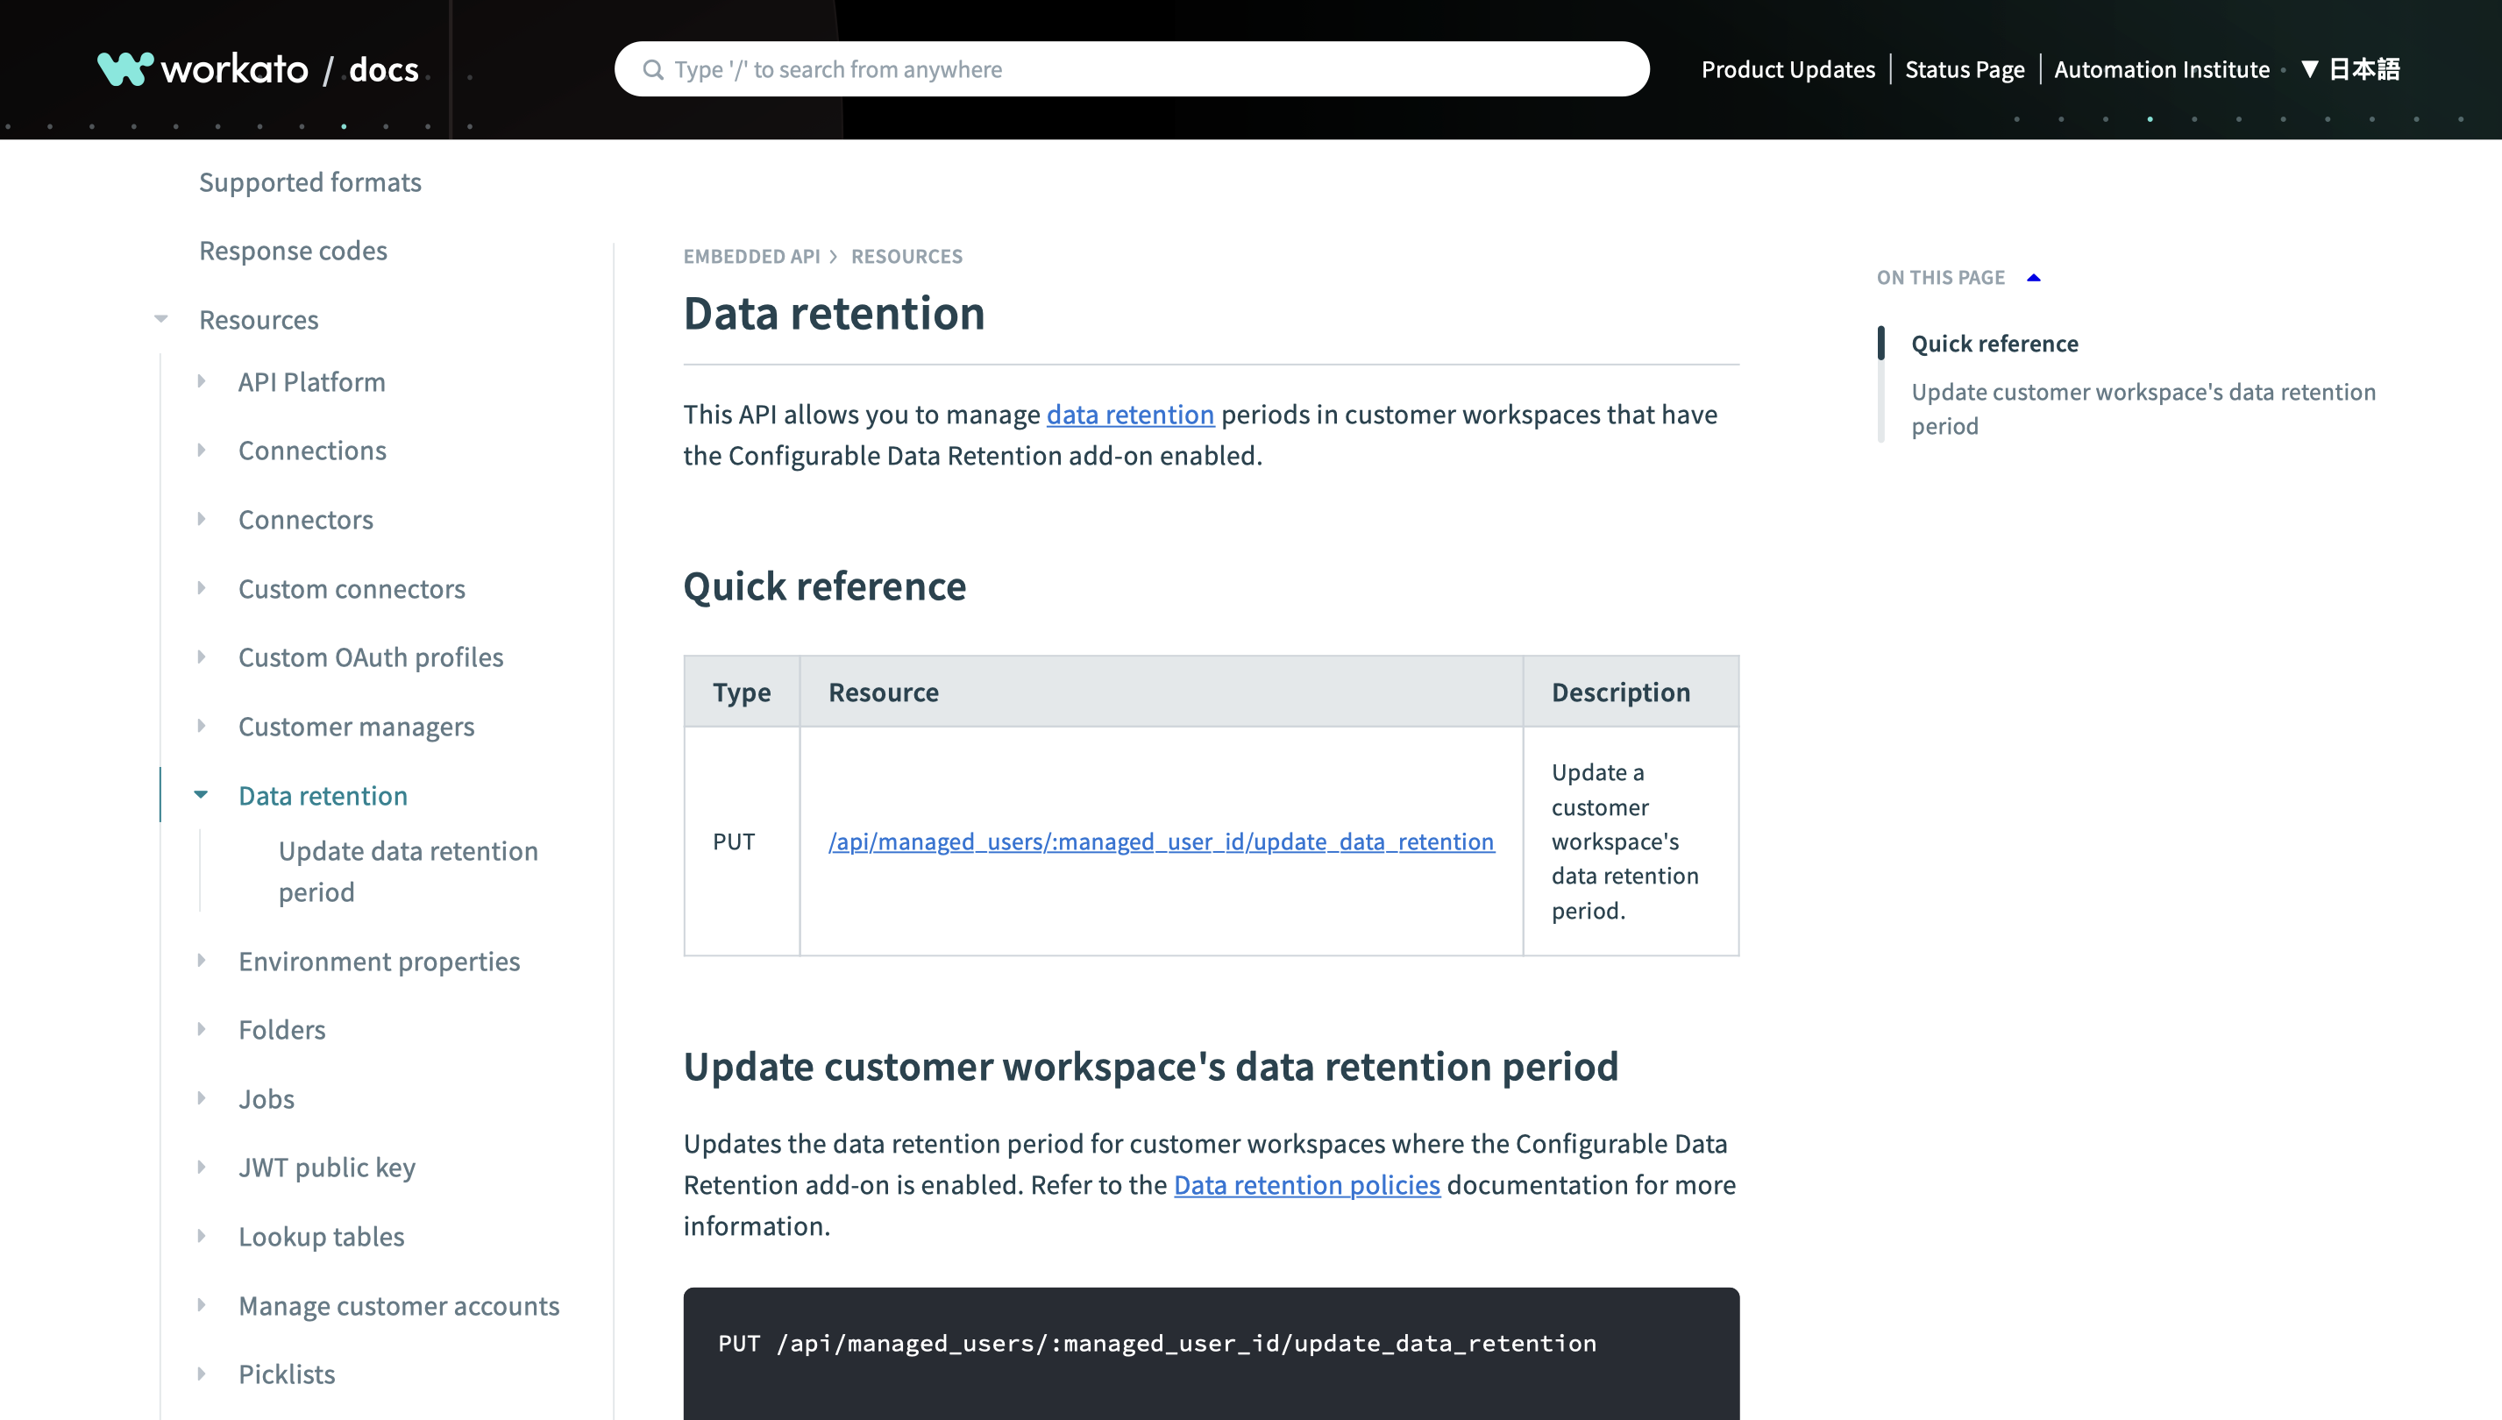This screenshot has height=1420, width=2502.
Task: Click the Data retention page title
Action: coord(834,313)
